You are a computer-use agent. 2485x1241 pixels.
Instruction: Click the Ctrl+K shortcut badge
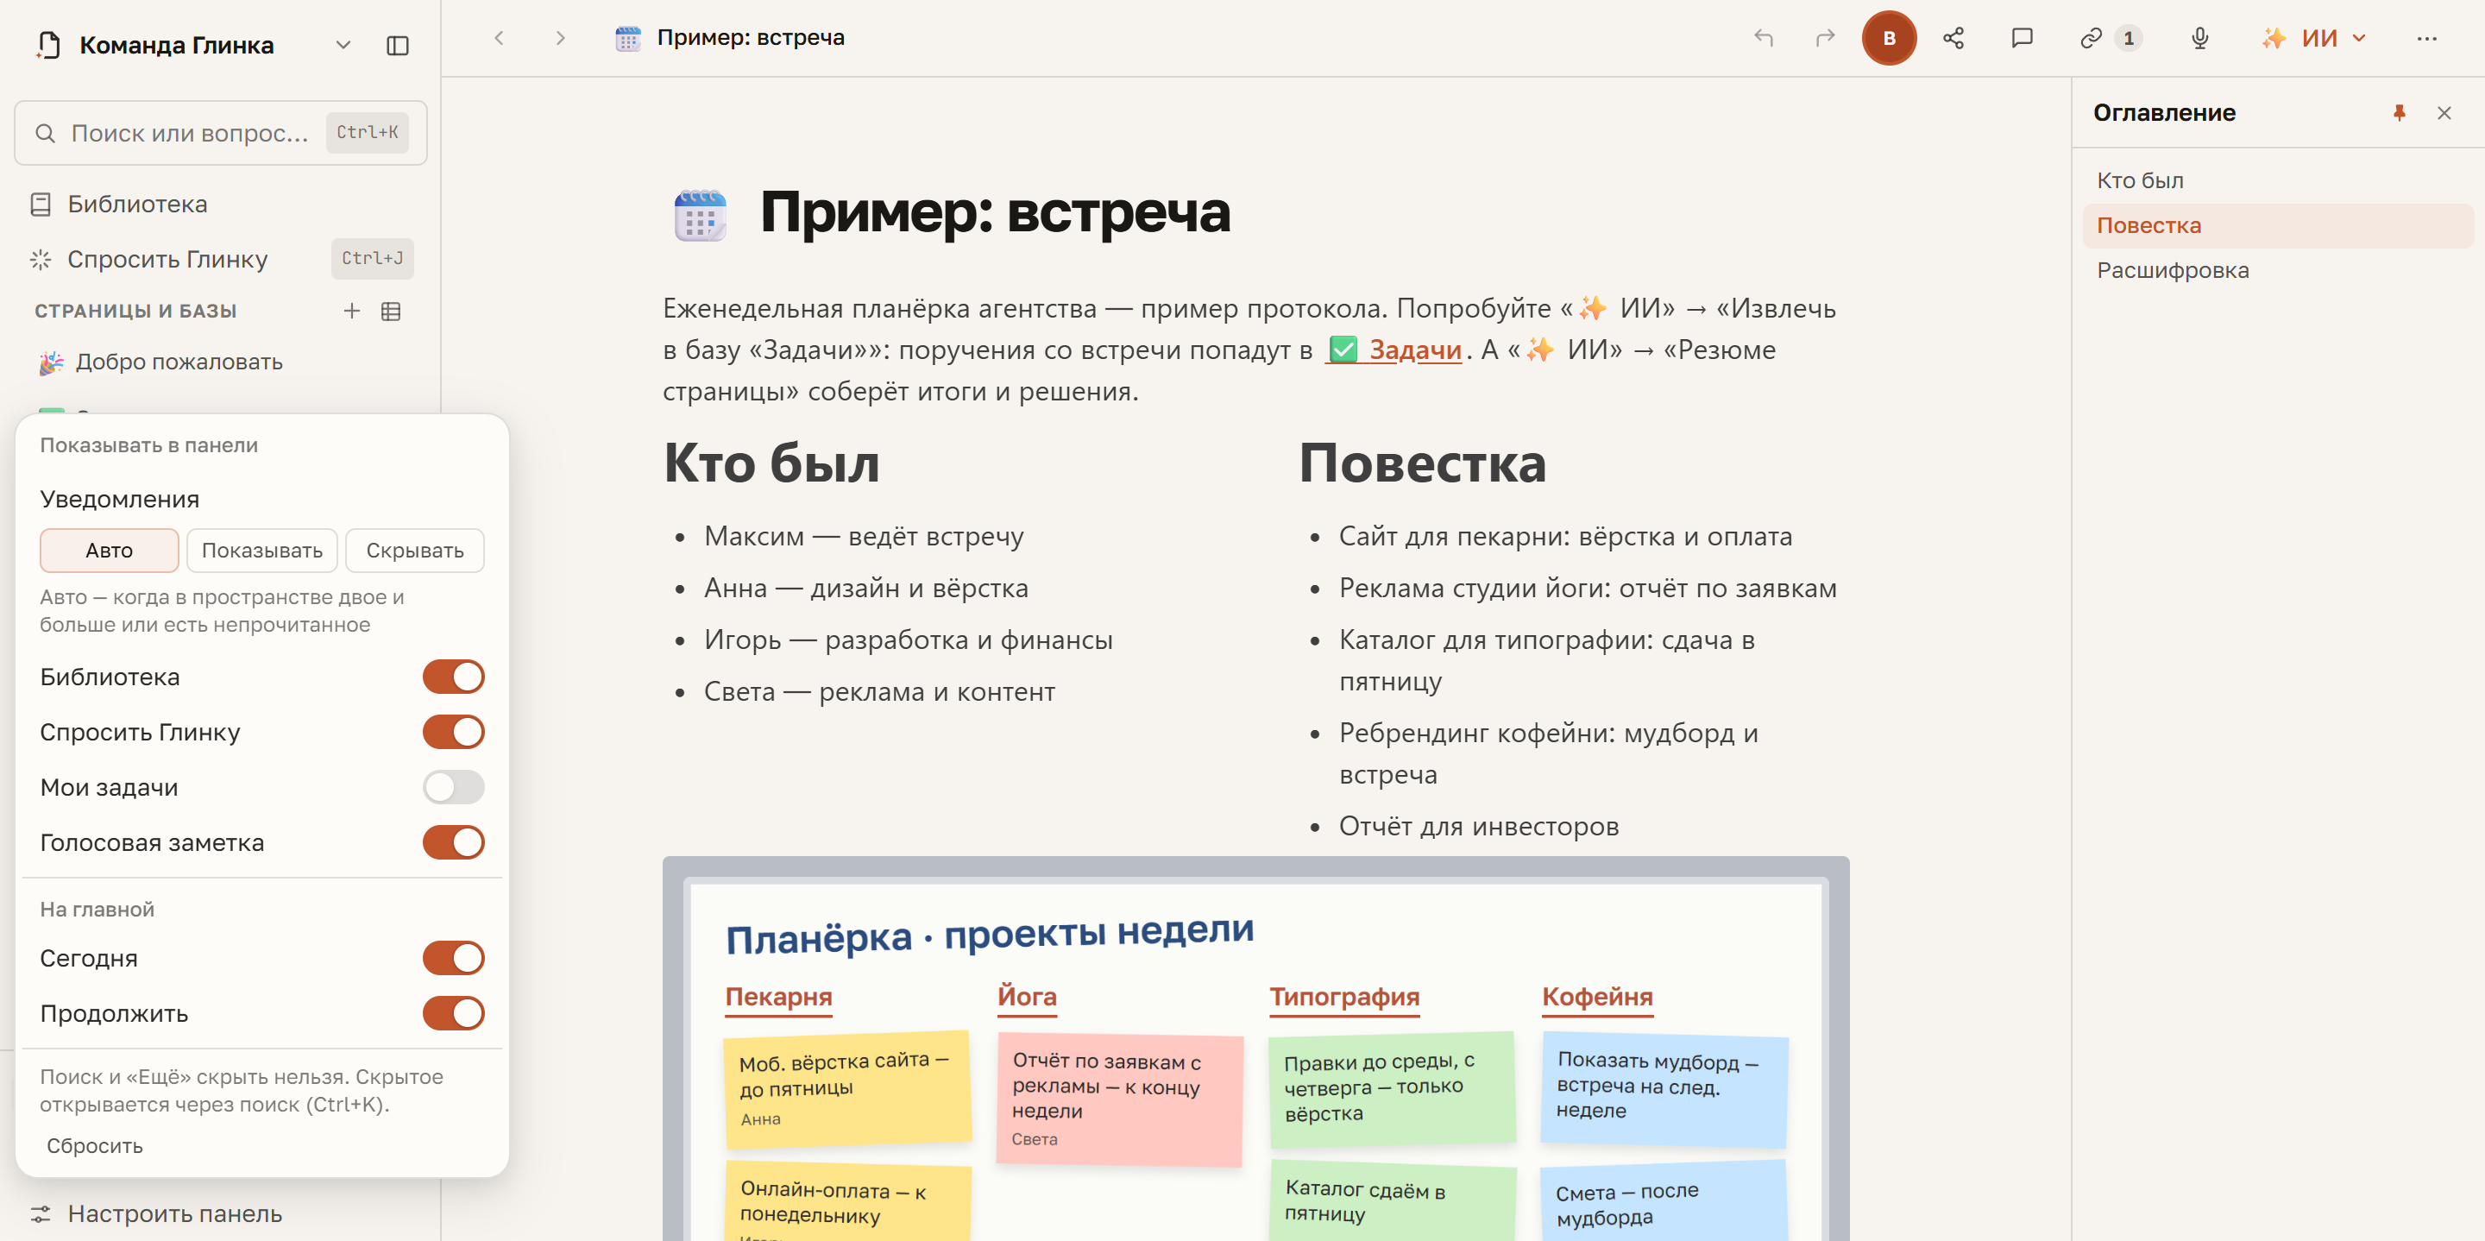[x=367, y=133]
